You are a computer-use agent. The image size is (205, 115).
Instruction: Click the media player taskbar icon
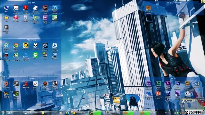tap(61, 113)
